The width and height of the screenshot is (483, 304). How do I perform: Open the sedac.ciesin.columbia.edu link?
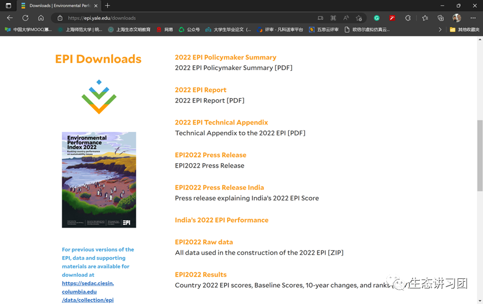(88, 292)
